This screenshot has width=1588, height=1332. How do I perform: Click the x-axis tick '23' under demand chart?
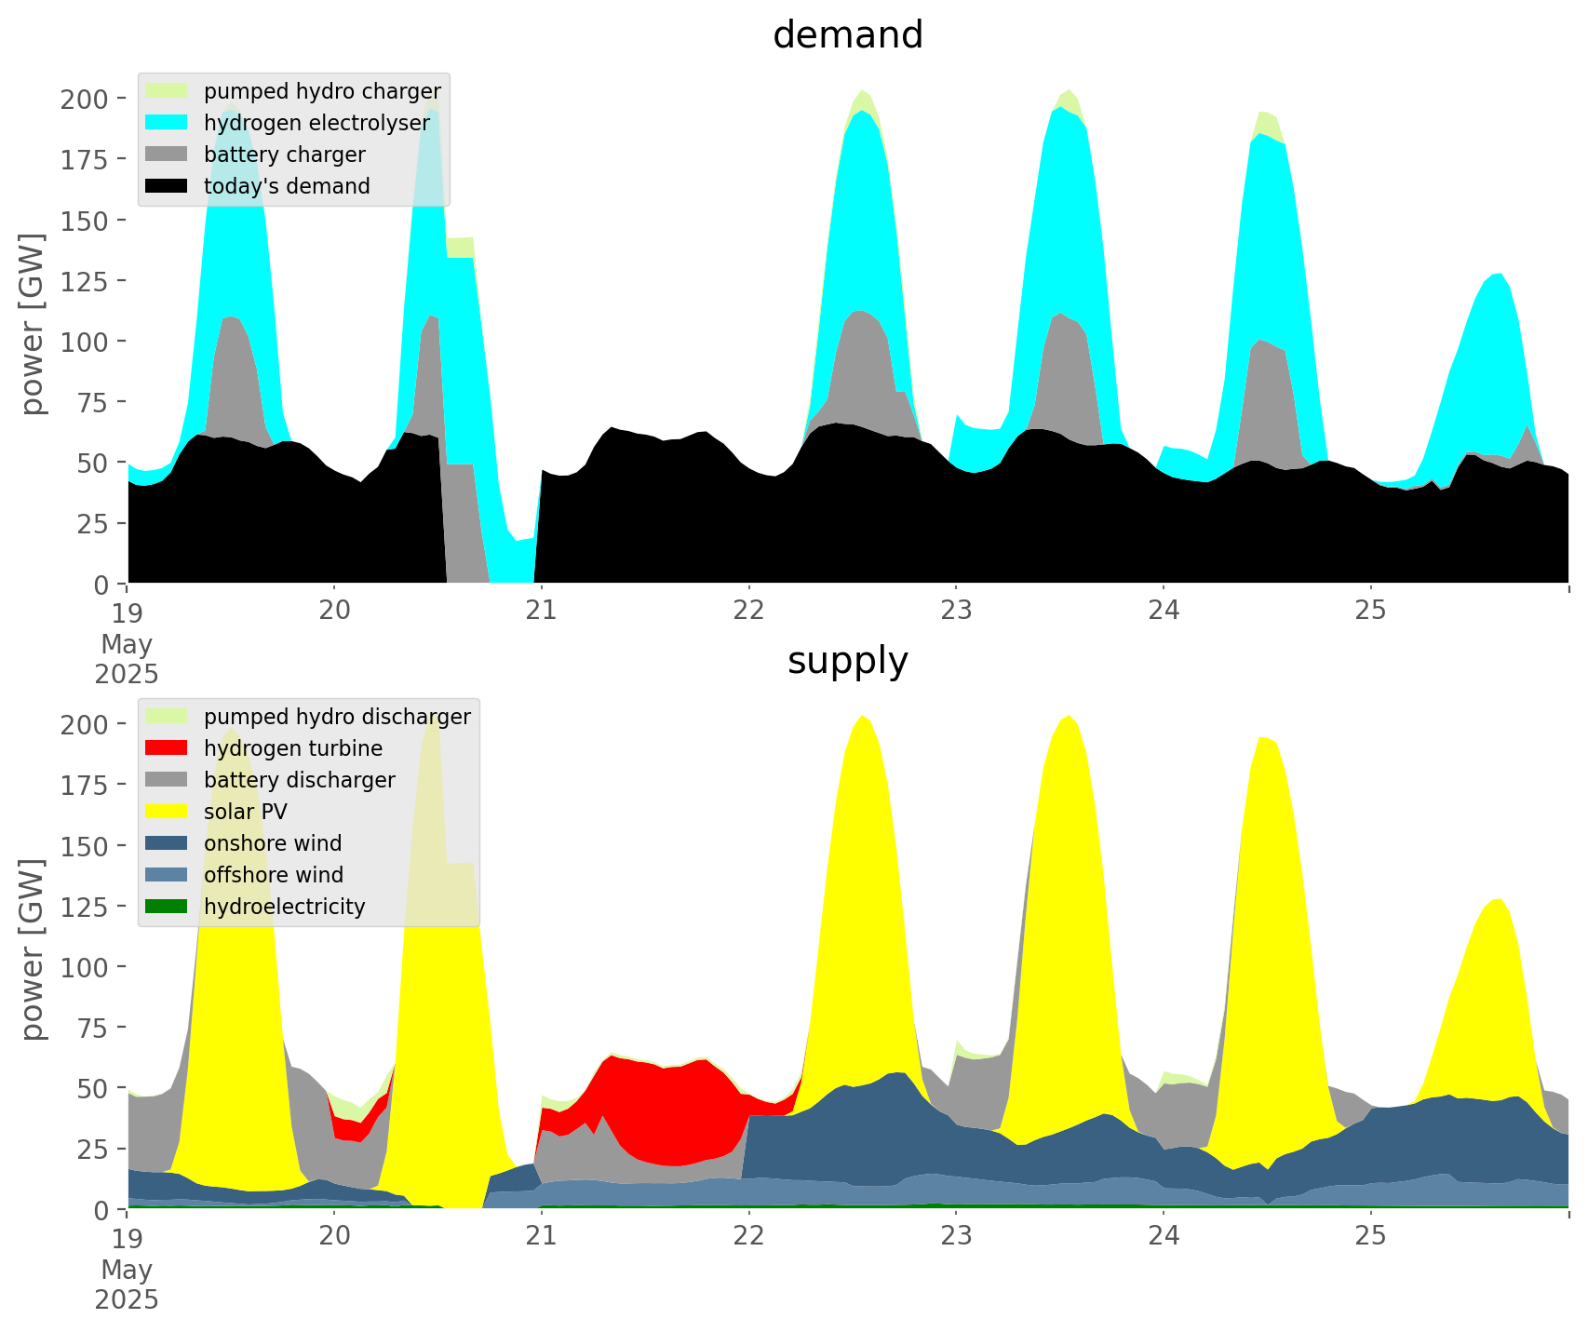956,611
